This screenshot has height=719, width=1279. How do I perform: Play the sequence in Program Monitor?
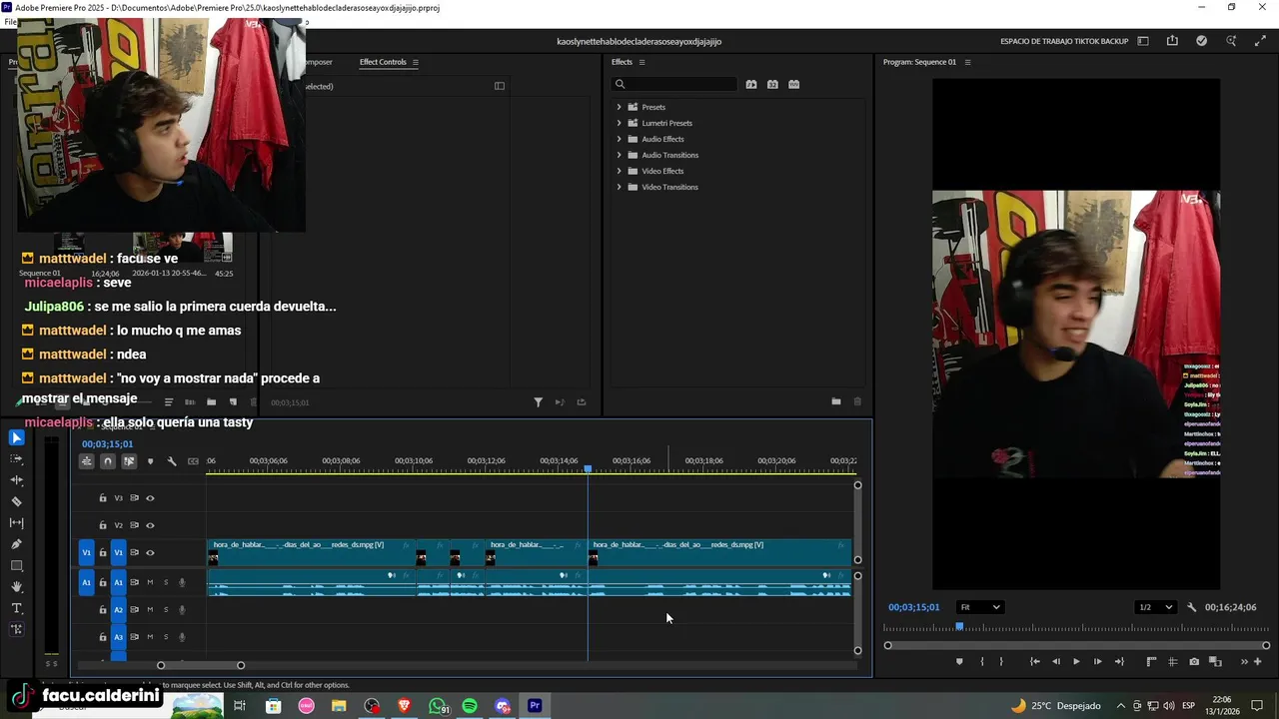click(x=1076, y=661)
